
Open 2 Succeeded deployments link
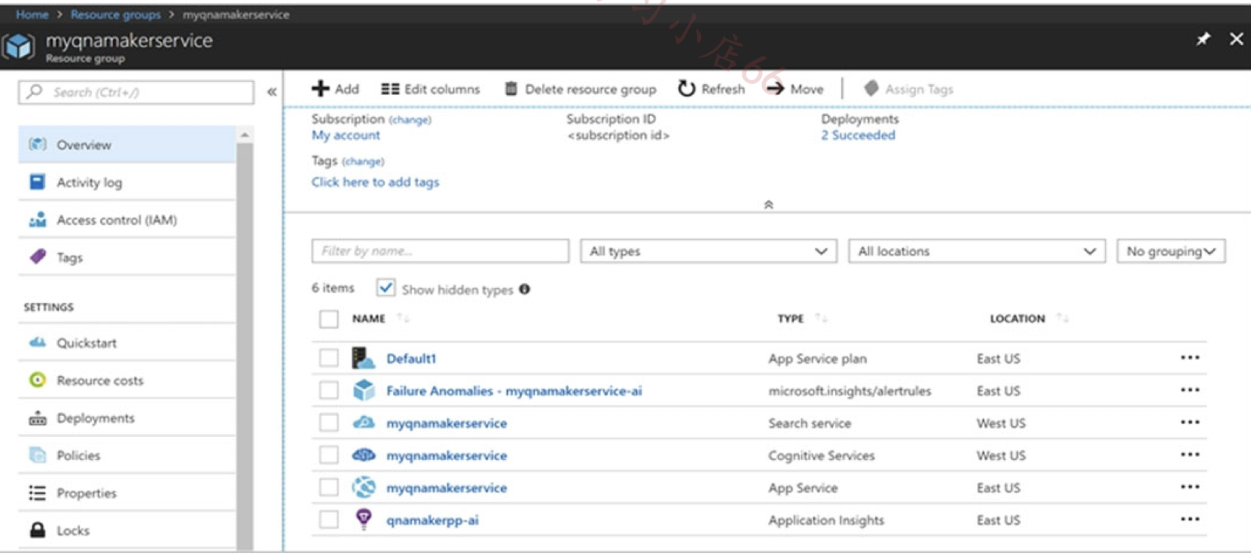(858, 135)
